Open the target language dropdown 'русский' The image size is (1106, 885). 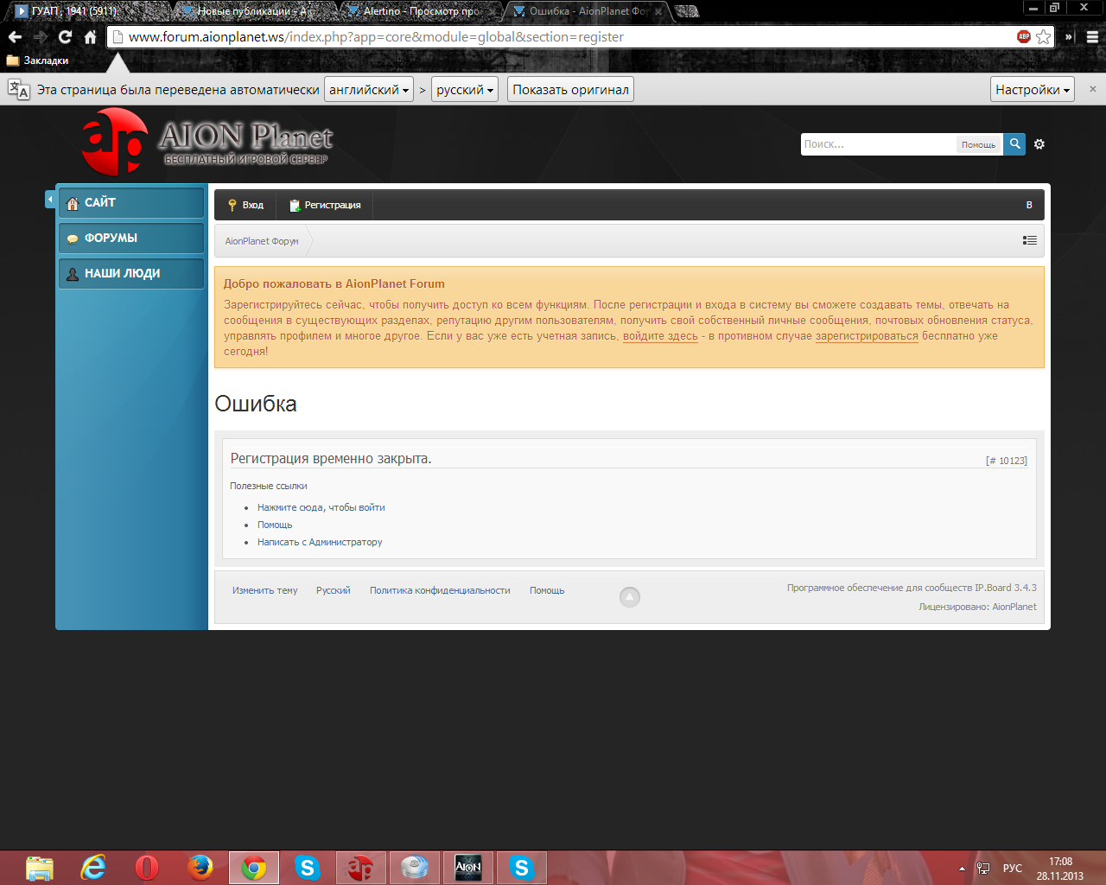pyautogui.click(x=465, y=90)
